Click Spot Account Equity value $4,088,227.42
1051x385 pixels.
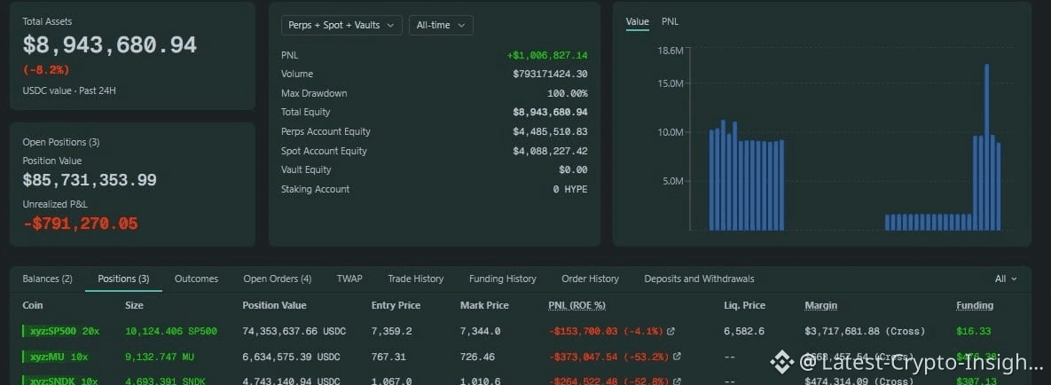click(550, 151)
